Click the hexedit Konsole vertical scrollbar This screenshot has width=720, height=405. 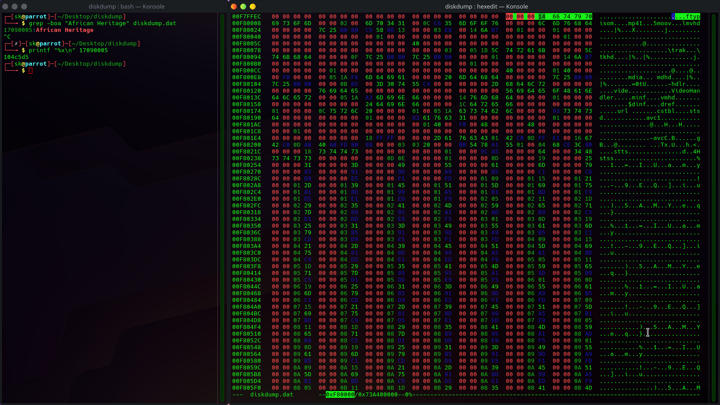point(714,207)
